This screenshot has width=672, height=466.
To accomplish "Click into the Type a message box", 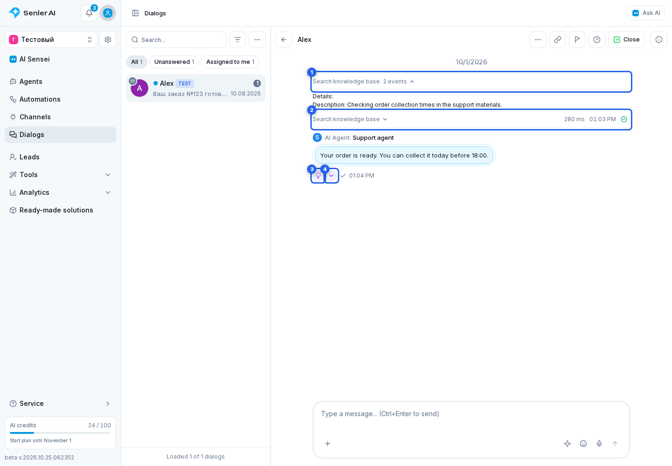I will point(471,414).
